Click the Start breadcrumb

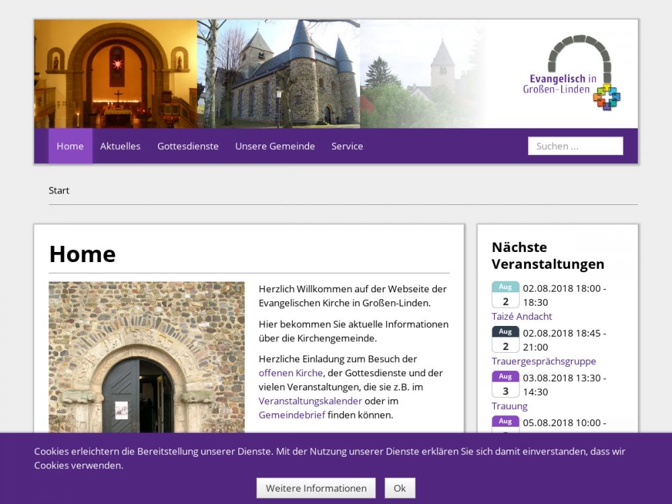coord(59,190)
